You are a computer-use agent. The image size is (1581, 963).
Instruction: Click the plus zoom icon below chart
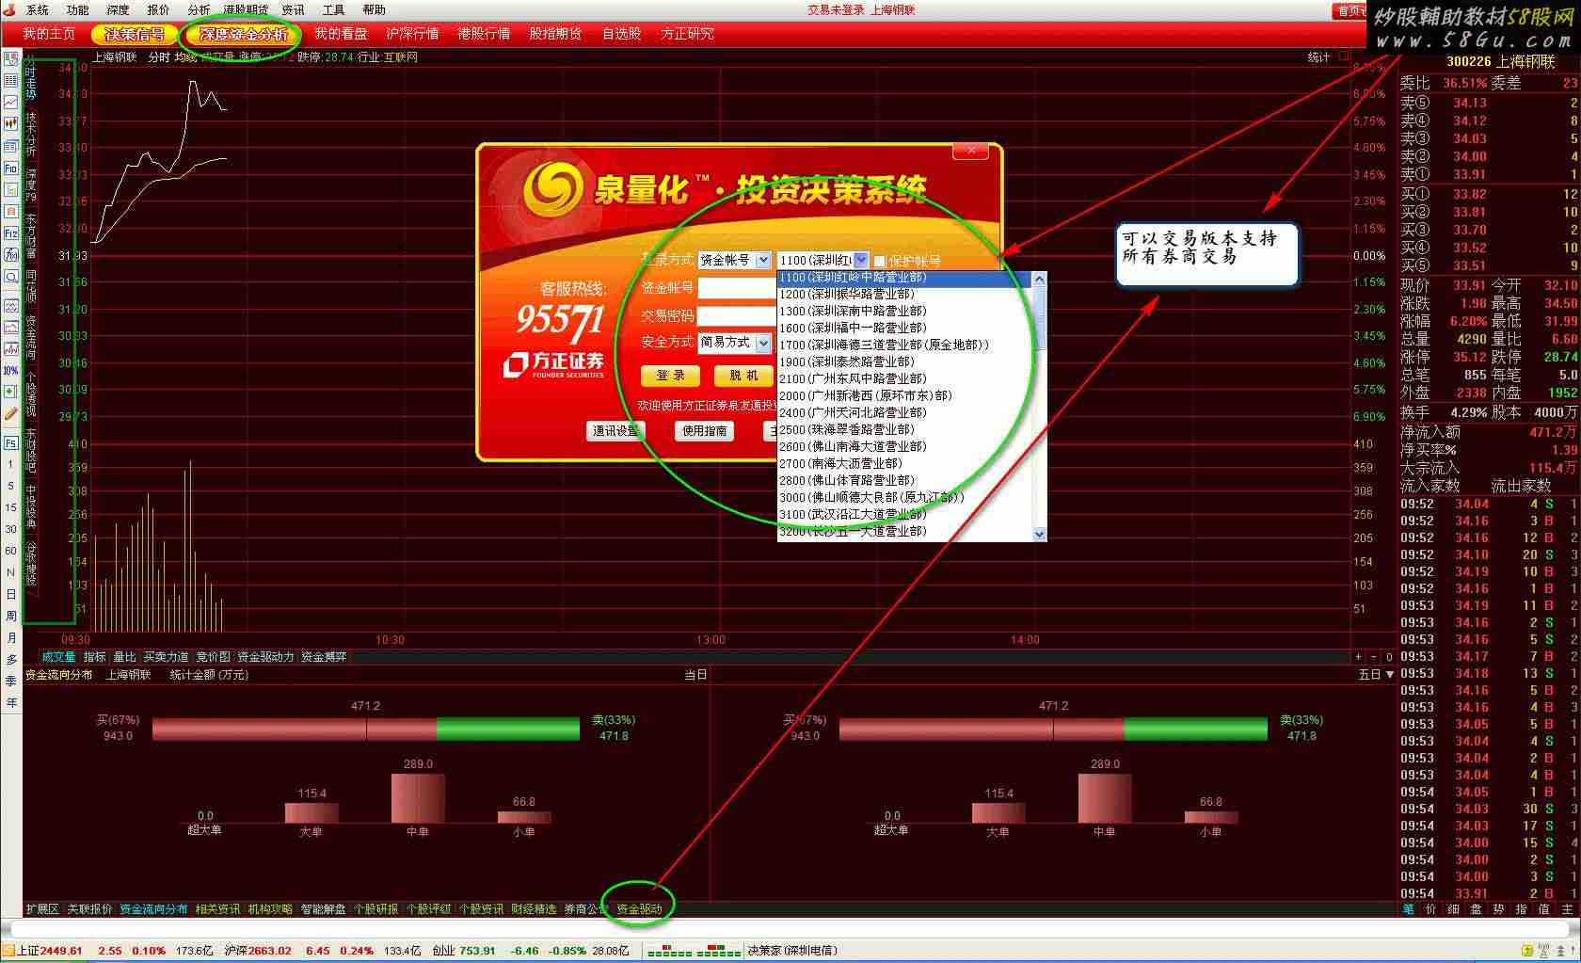(1358, 657)
